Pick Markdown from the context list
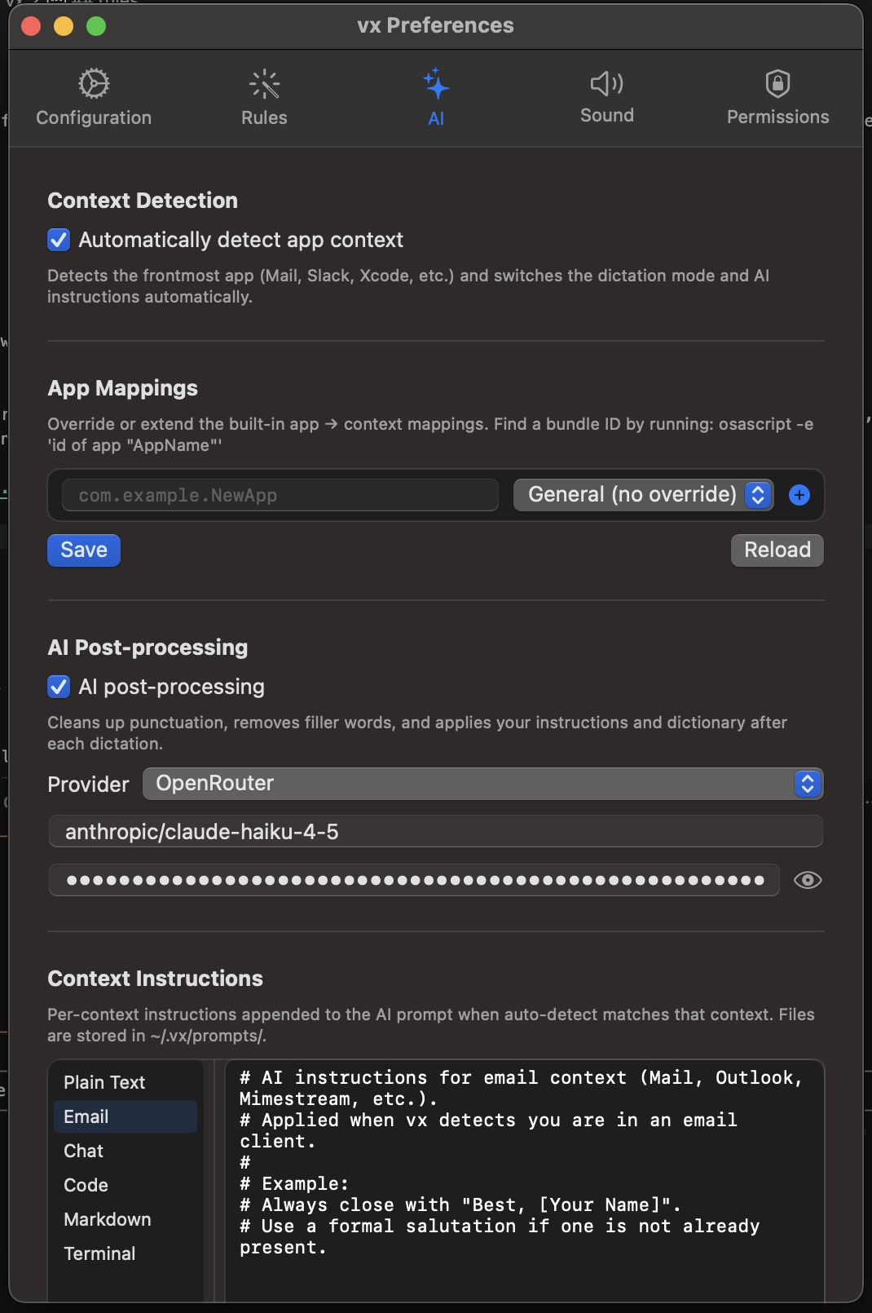The height and width of the screenshot is (1313, 872). point(108,1219)
